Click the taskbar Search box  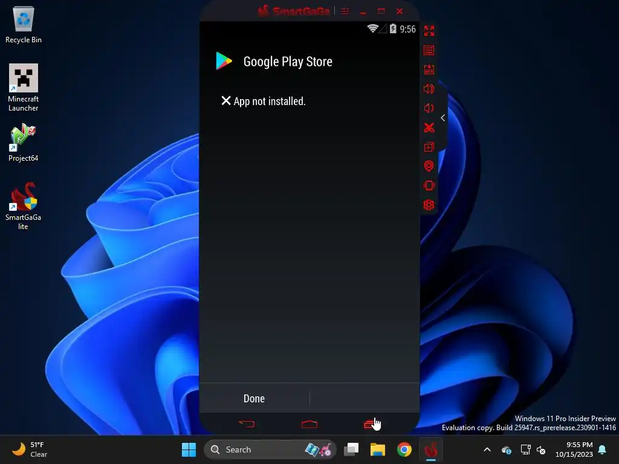click(270, 449)
